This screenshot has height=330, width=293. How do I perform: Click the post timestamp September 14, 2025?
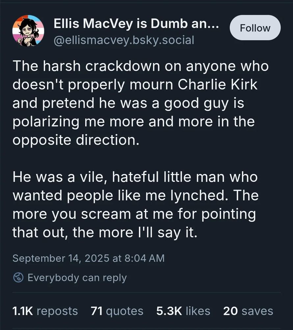click(88, 258)
